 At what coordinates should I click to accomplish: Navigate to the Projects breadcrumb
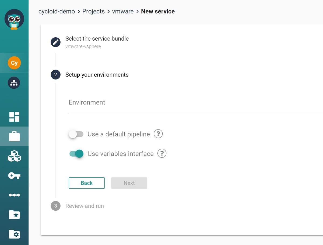click(x=93, y=11)
